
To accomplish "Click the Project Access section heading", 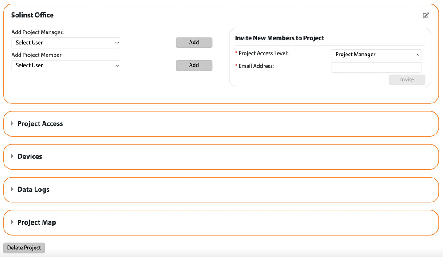I will 40,124.
